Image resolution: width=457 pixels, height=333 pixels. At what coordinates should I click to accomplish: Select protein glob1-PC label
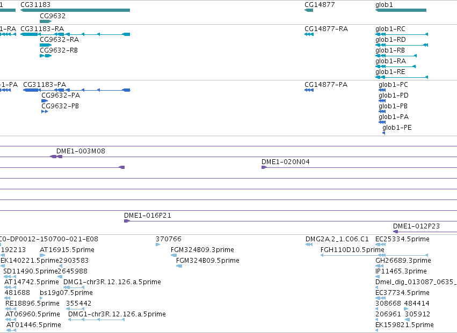(x=393, y=85)
